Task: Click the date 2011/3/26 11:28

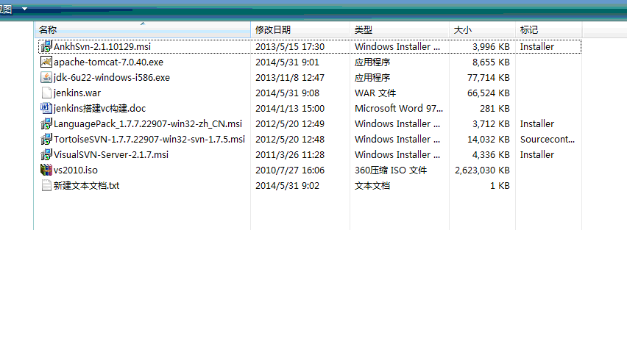Action: (x=290, y=155)
